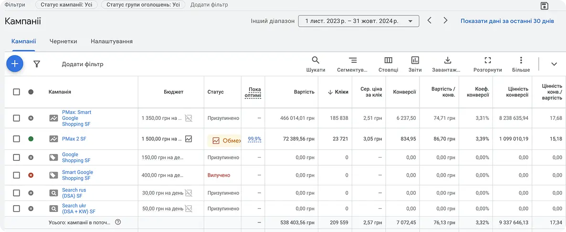
Task: Open the filter funnel icon
Action: [x=37, y=64]
